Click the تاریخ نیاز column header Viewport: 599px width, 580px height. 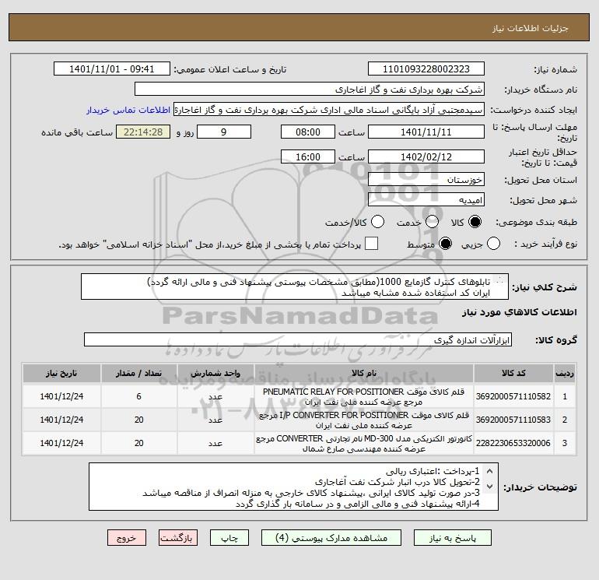[x=61, y=373]
